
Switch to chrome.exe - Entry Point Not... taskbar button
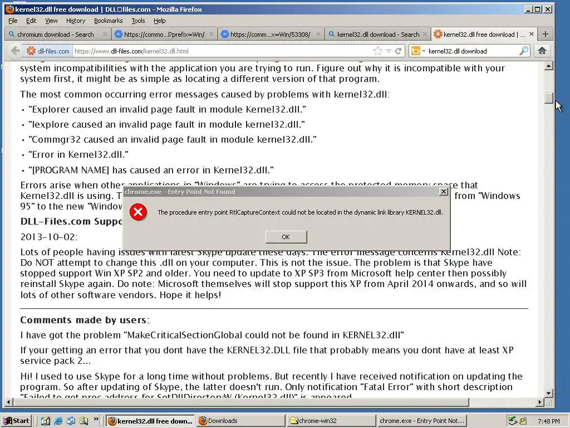pyautogui.click(x=422, y=421)
